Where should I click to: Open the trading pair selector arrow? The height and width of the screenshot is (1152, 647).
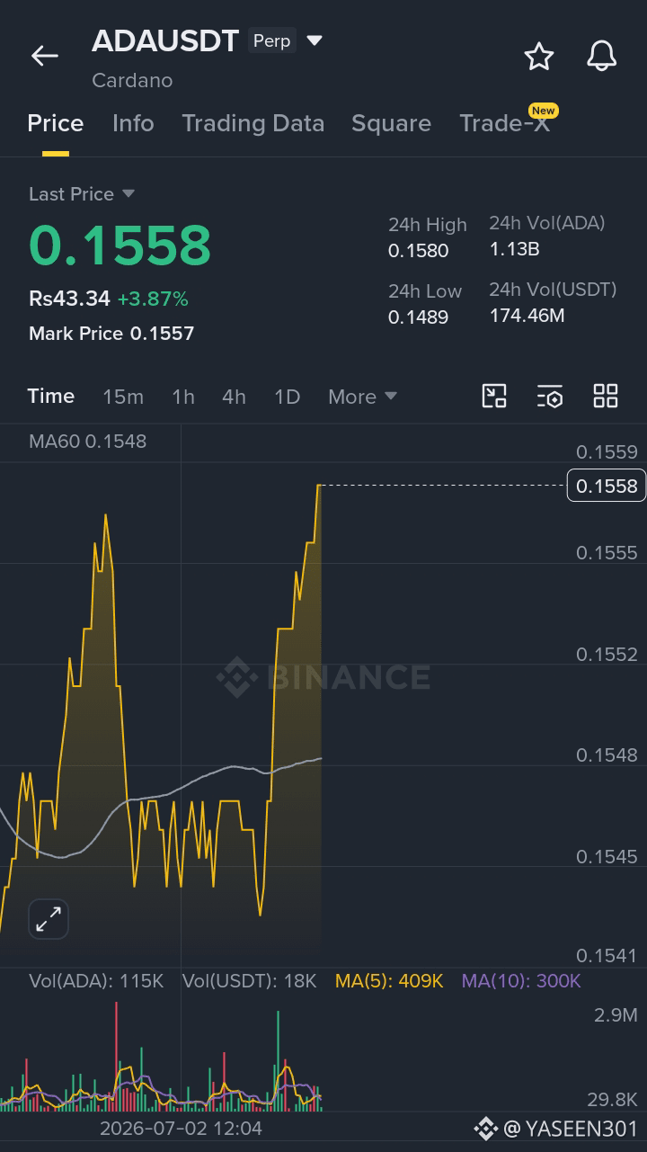point(315,40)
